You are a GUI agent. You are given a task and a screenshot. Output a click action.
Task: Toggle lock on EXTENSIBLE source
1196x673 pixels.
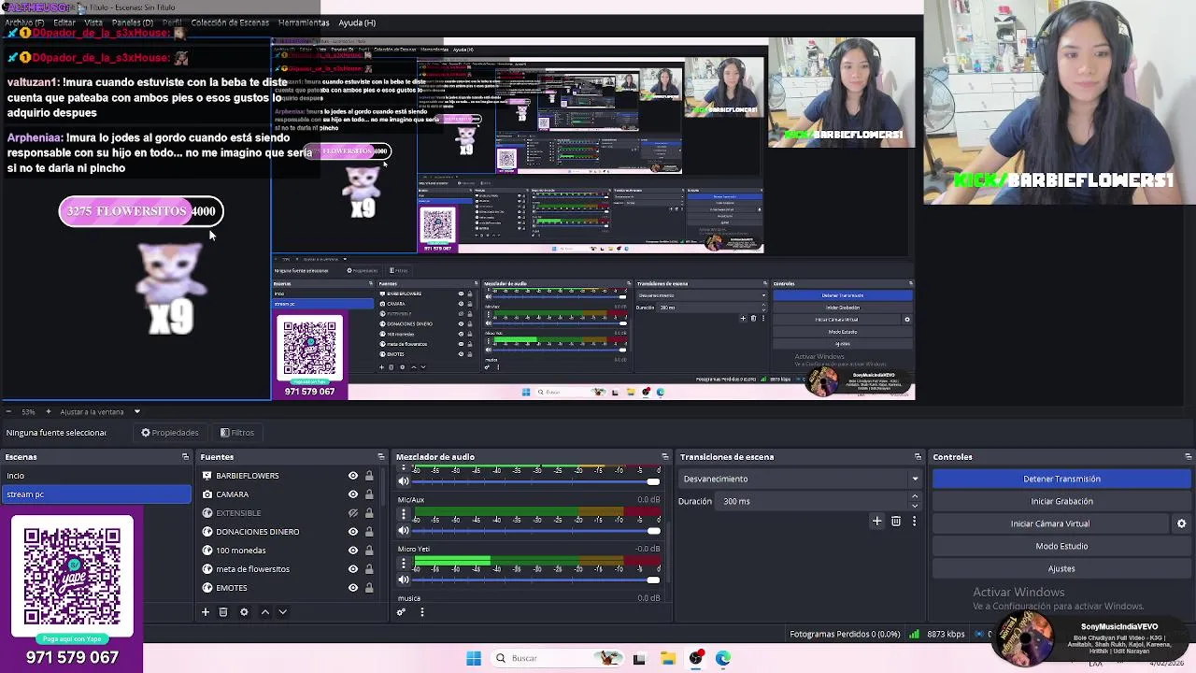pyautogui.click(x=369, y=513)
